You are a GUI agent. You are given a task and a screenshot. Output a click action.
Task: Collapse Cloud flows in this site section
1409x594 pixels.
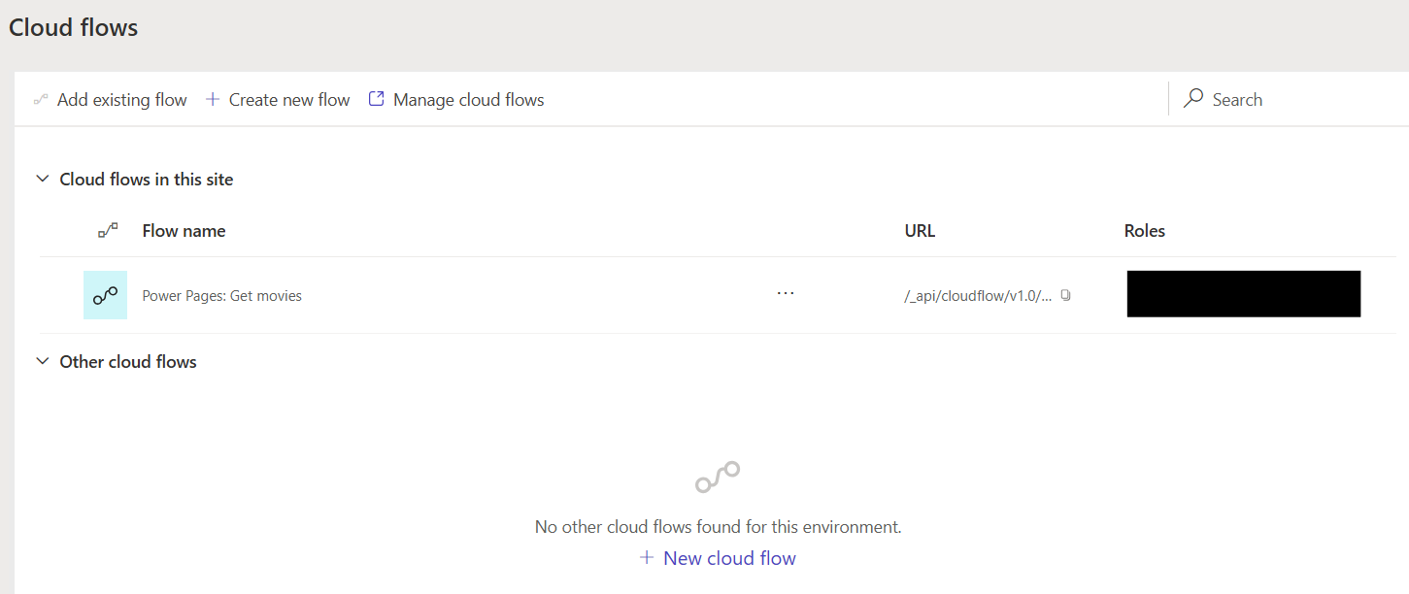pos(42,179)
